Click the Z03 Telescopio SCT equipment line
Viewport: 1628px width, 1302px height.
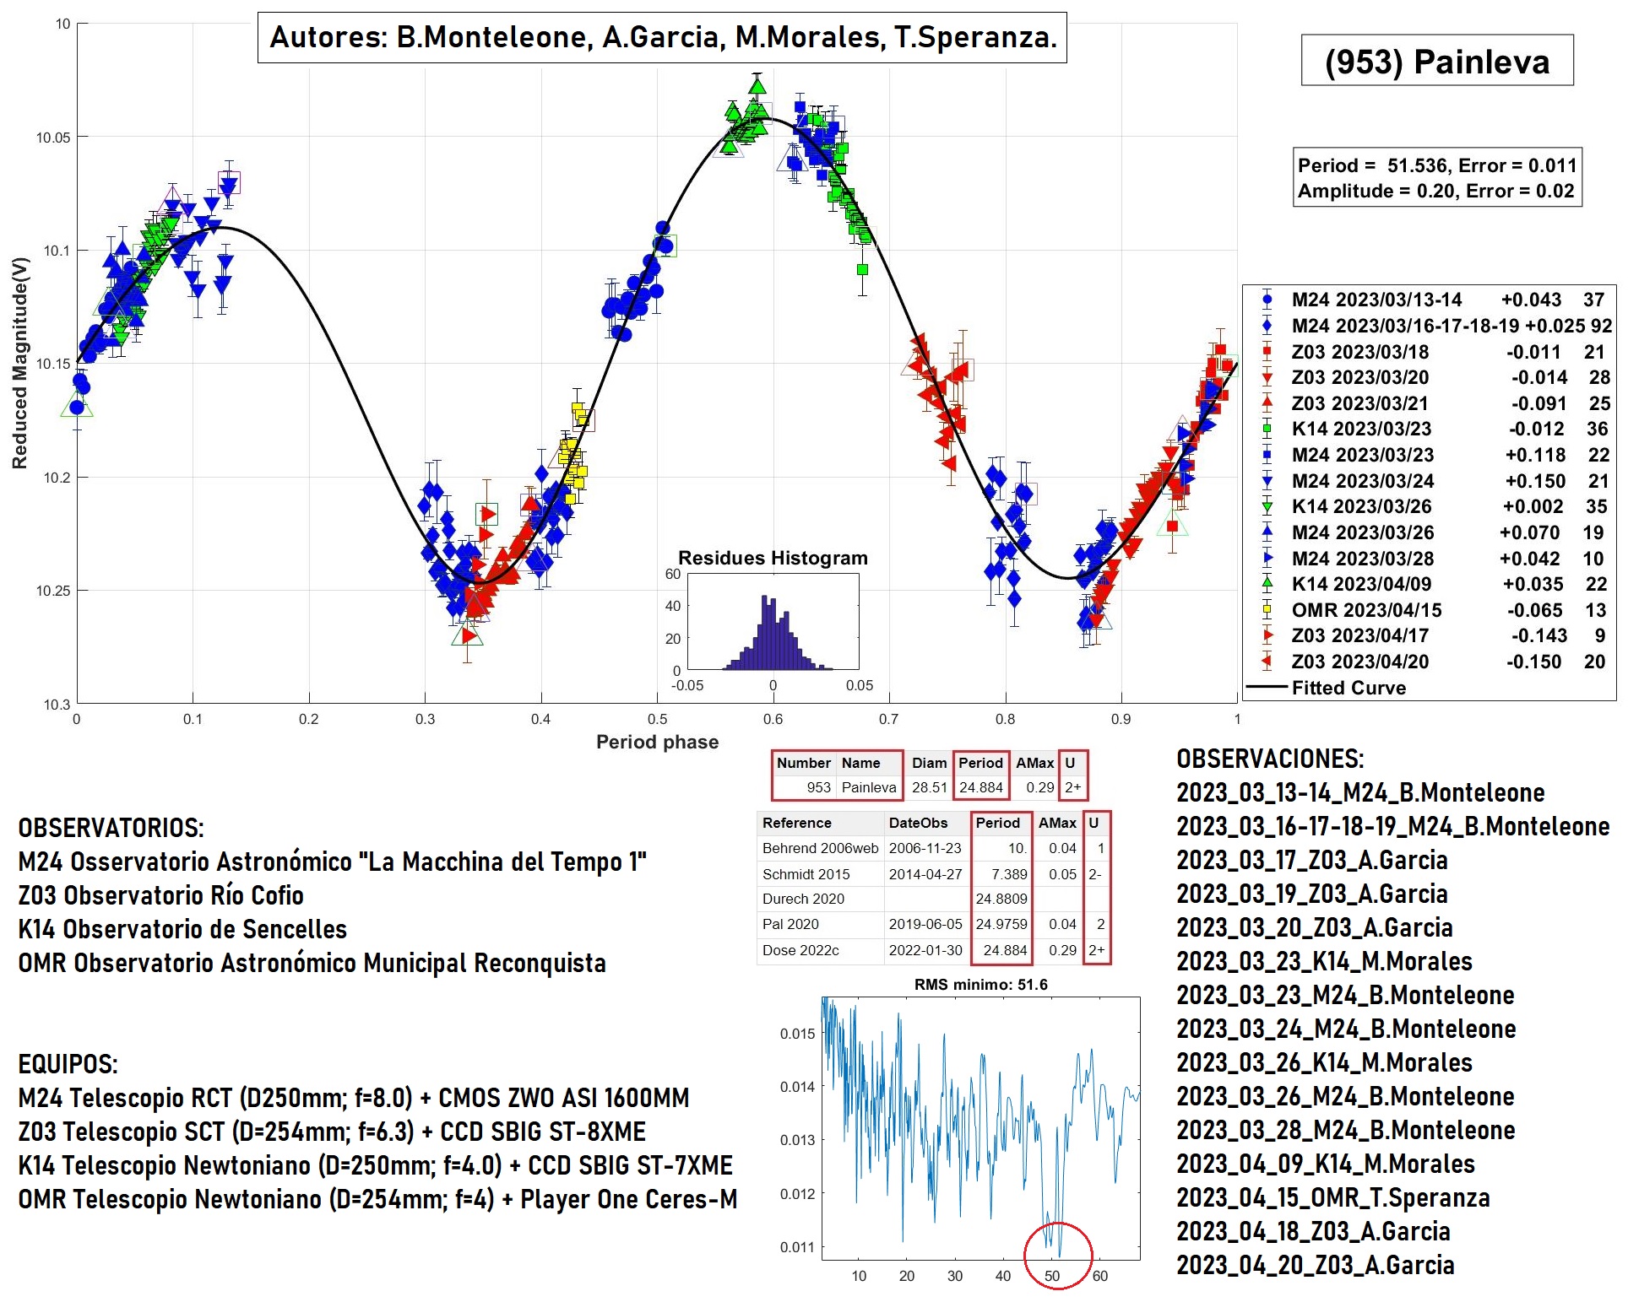332,1132
